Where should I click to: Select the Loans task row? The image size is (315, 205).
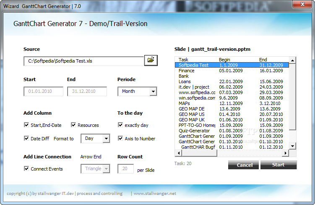point(232,81)
